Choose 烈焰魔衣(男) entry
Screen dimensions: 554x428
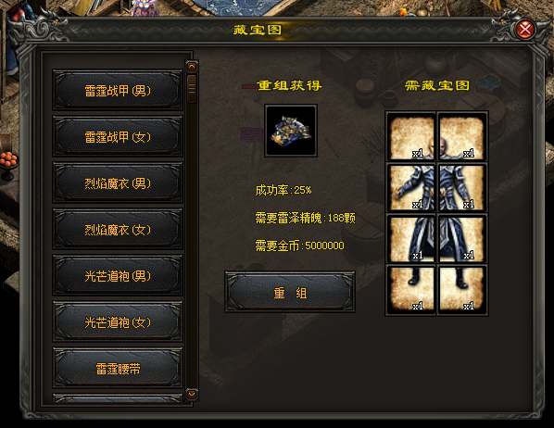[x=118, y=183]
